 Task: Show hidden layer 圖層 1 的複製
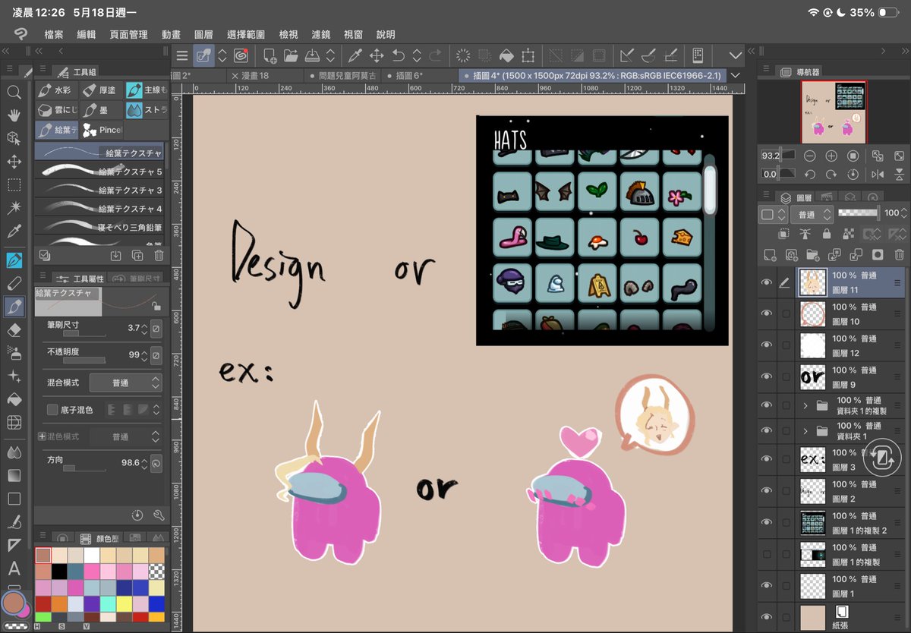pyautogui.click(x=766, y=554)
